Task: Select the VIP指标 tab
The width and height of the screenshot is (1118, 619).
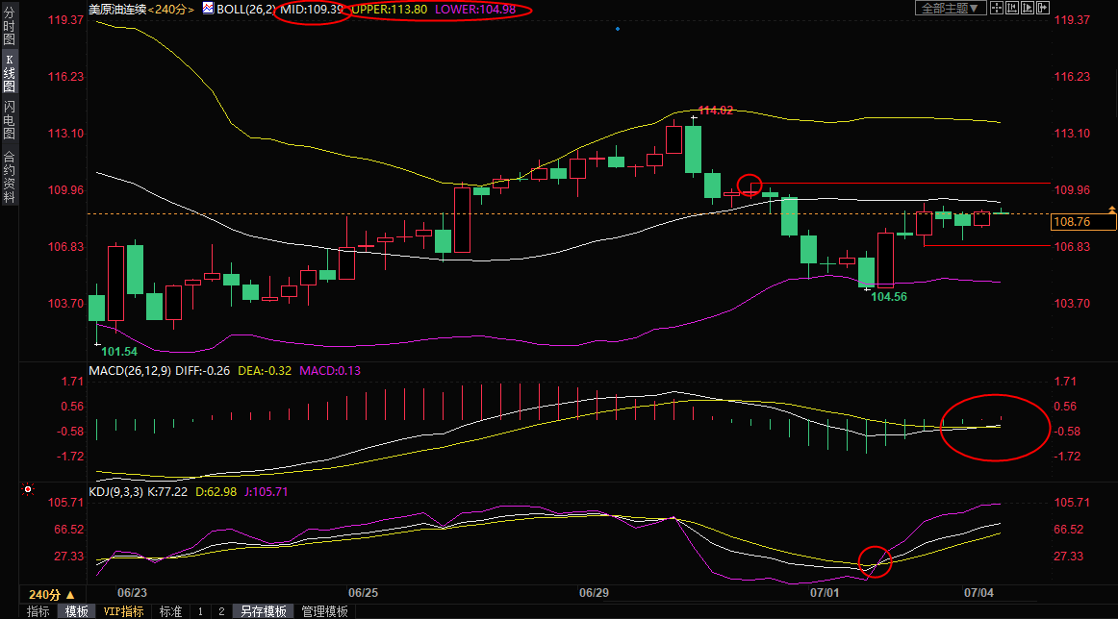Action: (x=124, y=611)
